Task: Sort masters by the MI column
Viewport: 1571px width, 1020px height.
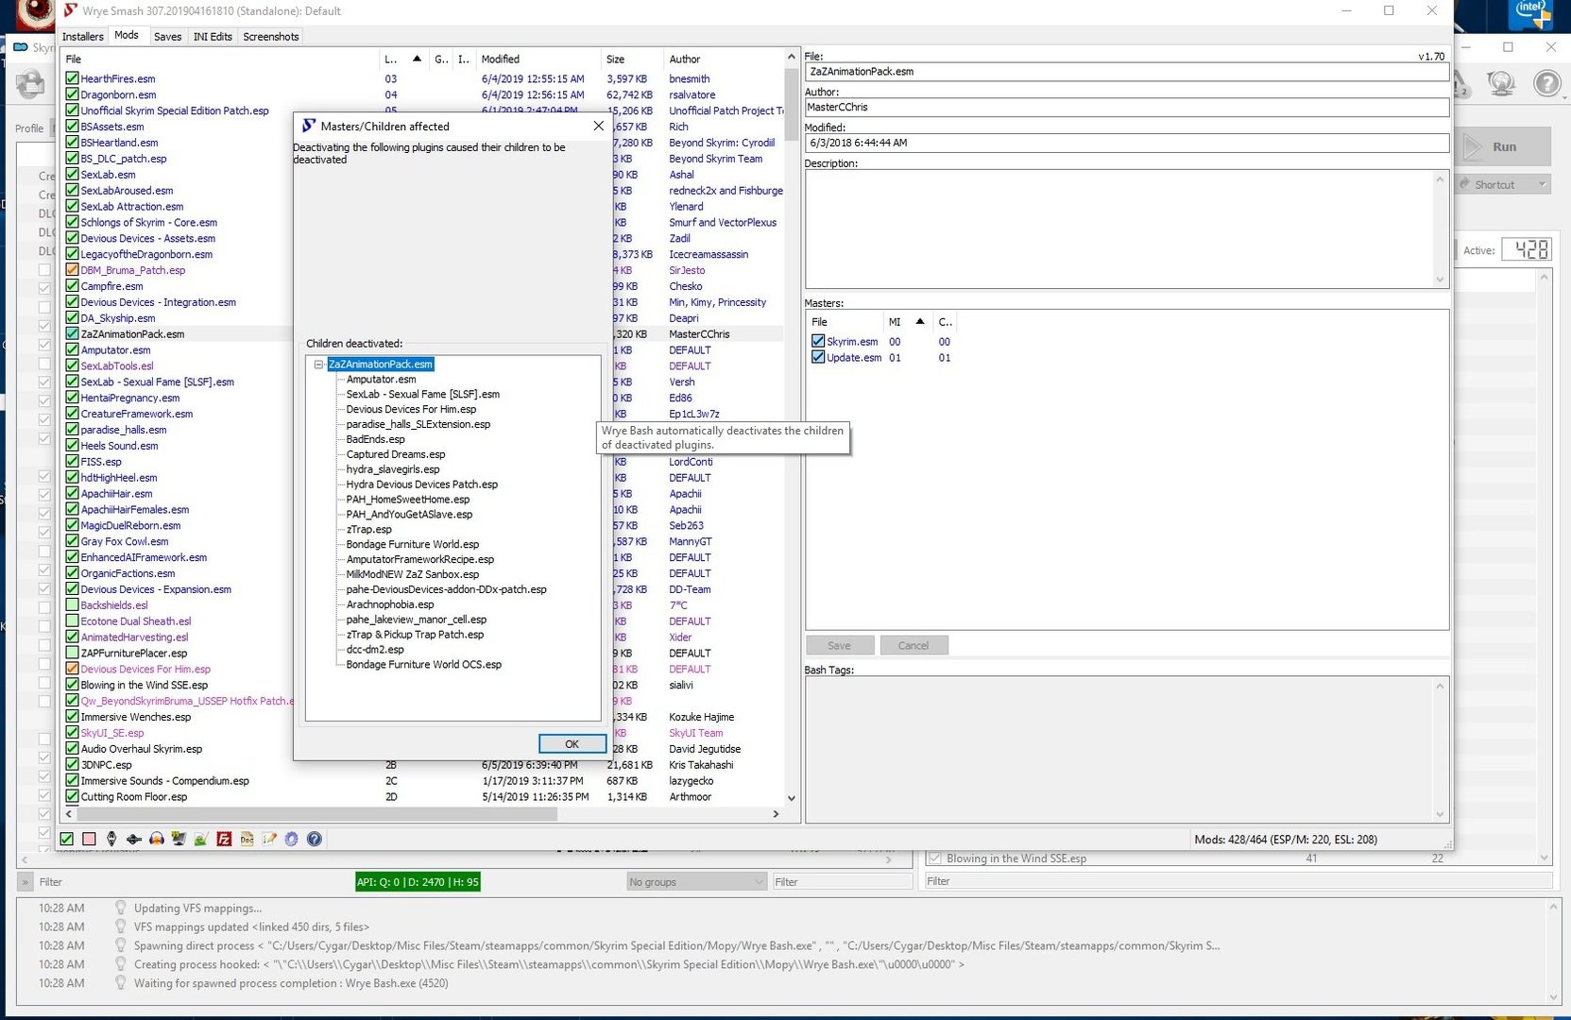Action: pos(908,322)
